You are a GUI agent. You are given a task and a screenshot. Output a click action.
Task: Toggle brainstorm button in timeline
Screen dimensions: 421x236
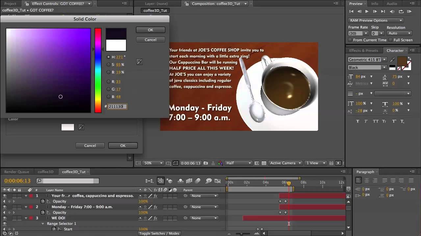click(209, 181)
